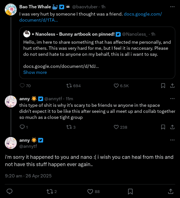Reply to anny's main post

pyautogui.click(x=10, y=191)
